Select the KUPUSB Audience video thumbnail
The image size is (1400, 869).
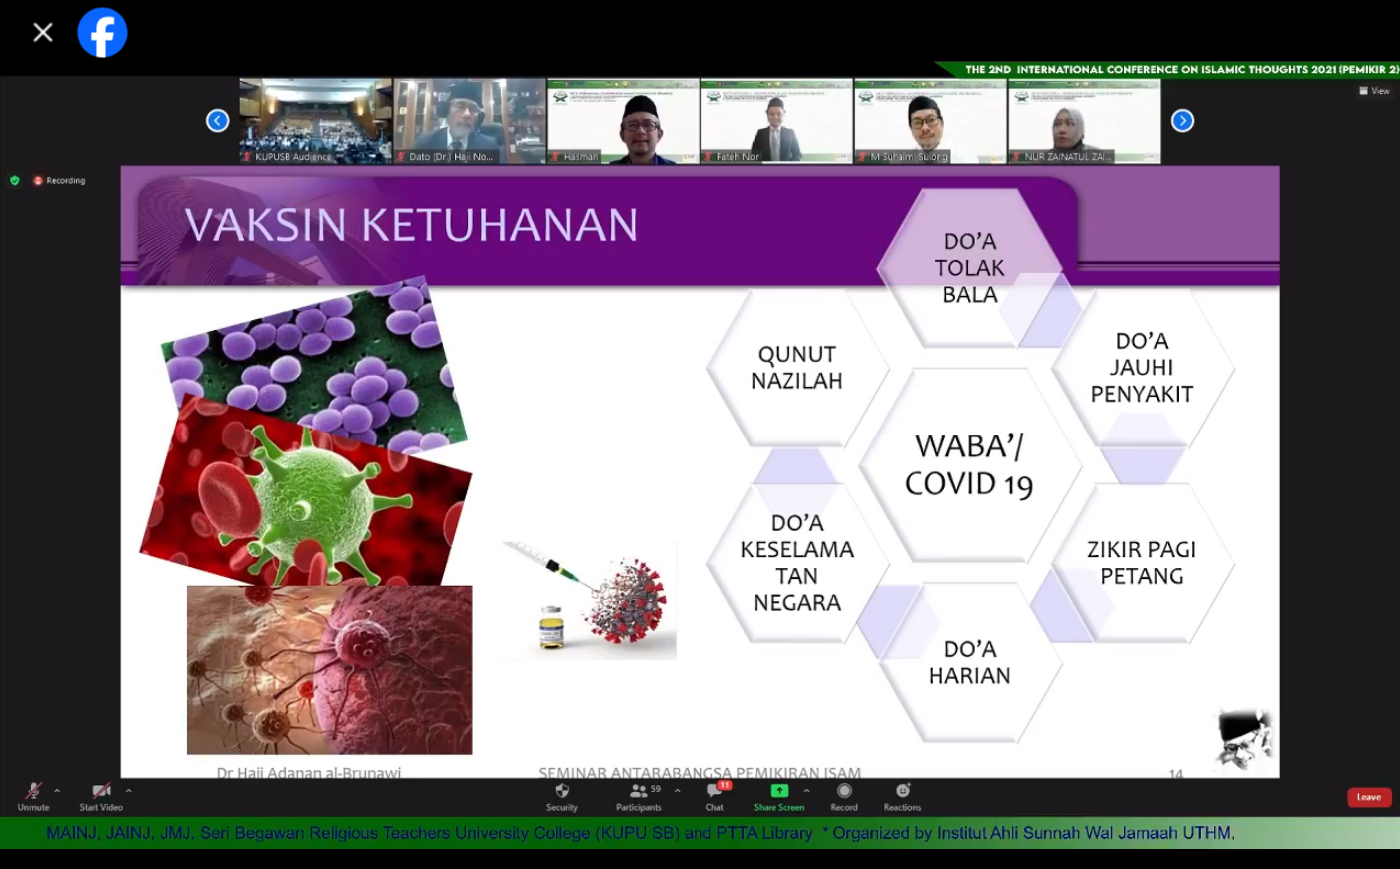[x=315, y=121]
